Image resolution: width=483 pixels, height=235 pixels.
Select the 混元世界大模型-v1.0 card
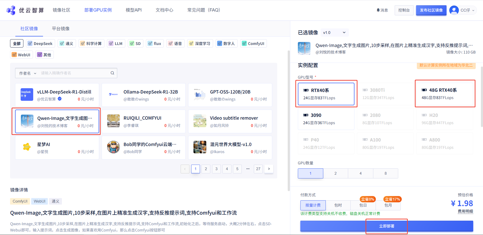point(230,148)
